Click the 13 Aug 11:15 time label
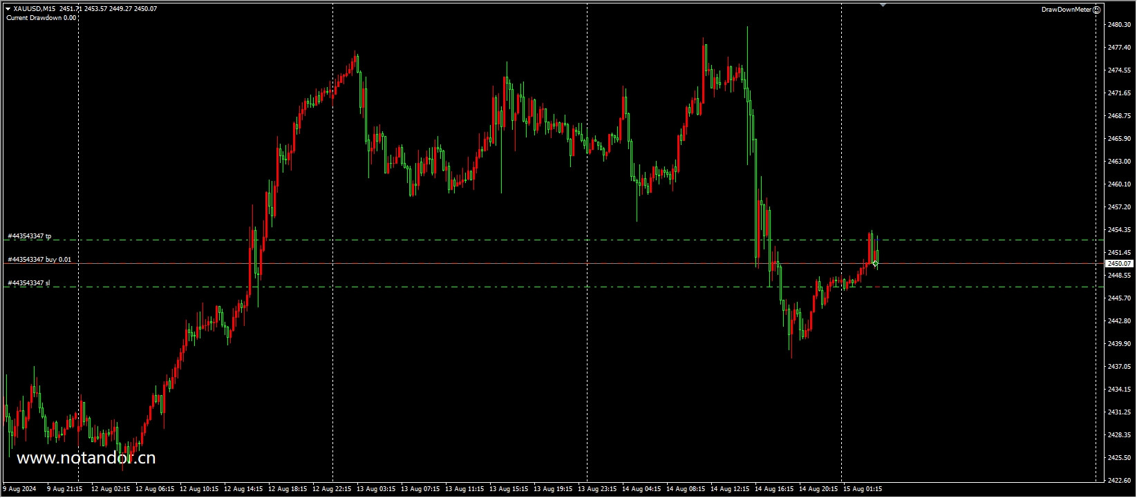 (x=464, y=489)
